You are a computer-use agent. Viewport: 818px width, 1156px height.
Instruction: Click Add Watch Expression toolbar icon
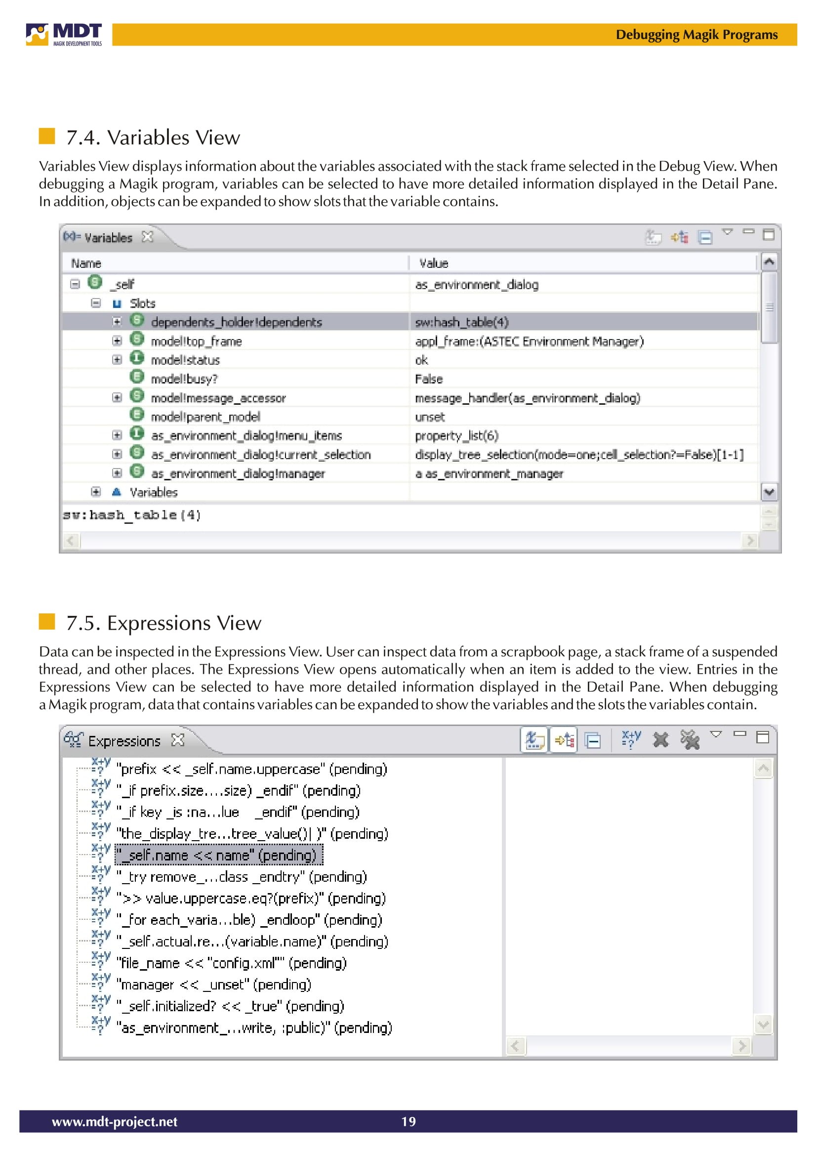click(x=631, y=740)
